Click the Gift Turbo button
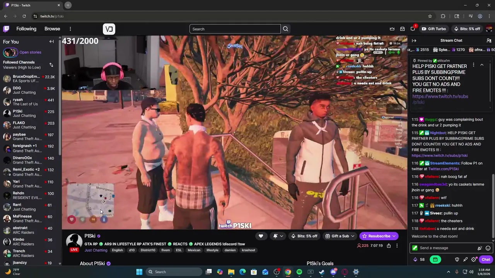This screenshot has width=495, height=278. point(434,29)
